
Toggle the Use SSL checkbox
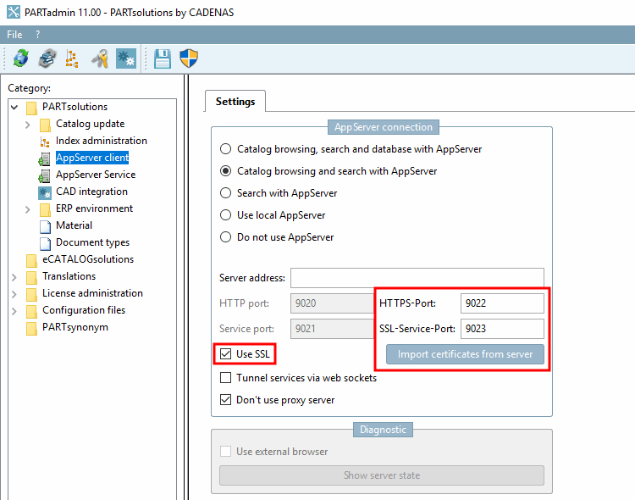click(225, 353)
